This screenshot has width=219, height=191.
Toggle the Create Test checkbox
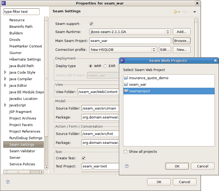pos(83,158)
